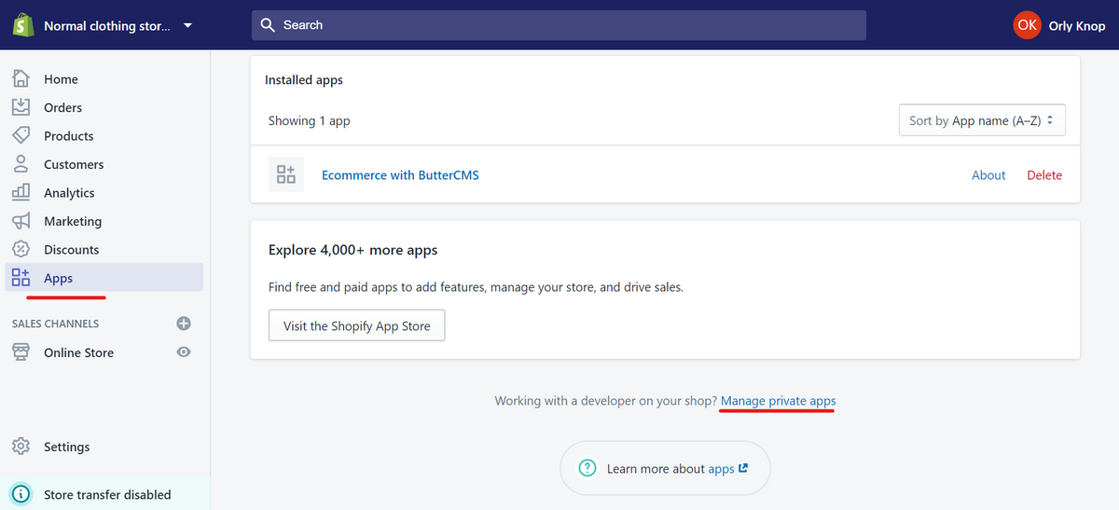
Task: Click the SALES CHANNELS heading
Action: point(55,324)
